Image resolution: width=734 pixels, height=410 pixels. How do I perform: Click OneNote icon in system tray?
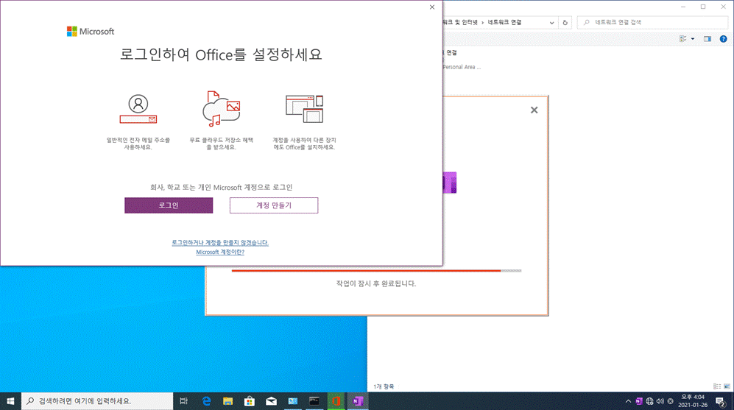click(639, 401)
